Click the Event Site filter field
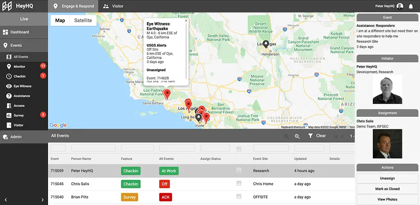 271,148
